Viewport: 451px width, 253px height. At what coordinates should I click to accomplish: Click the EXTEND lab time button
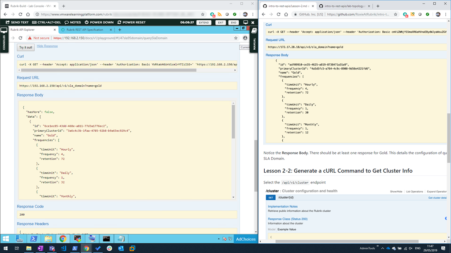pyautogui.click(x=204, y=22)
